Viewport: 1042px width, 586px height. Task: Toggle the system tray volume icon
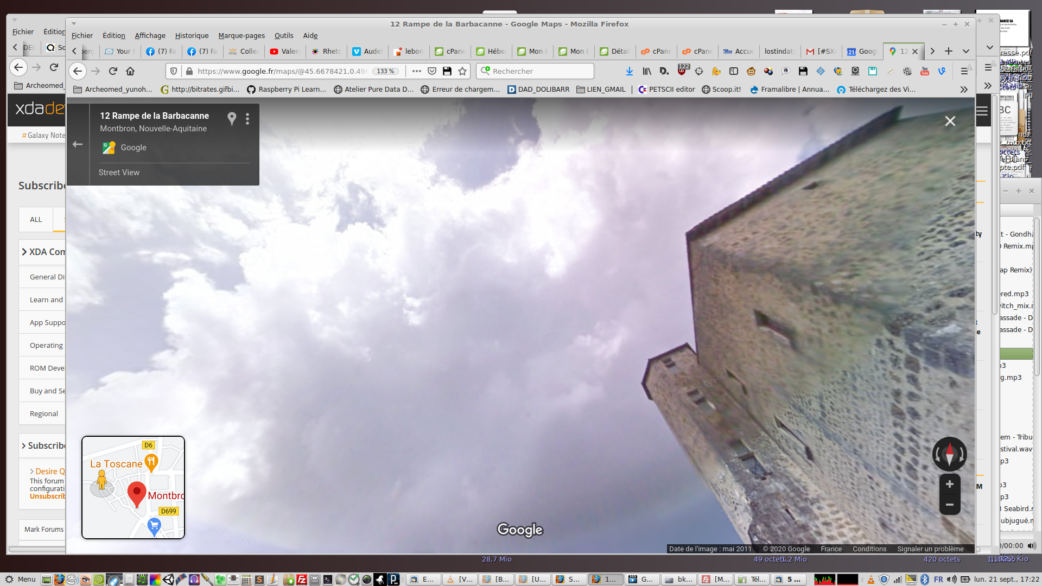[952, 579]
